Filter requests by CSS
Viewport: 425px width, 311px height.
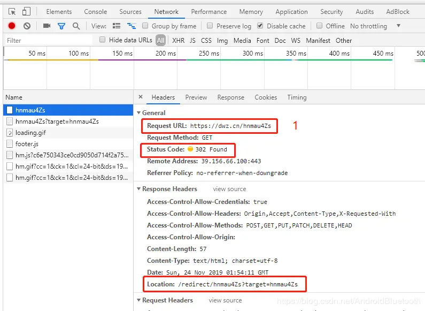pyautogui.click(x=206, y=41)
